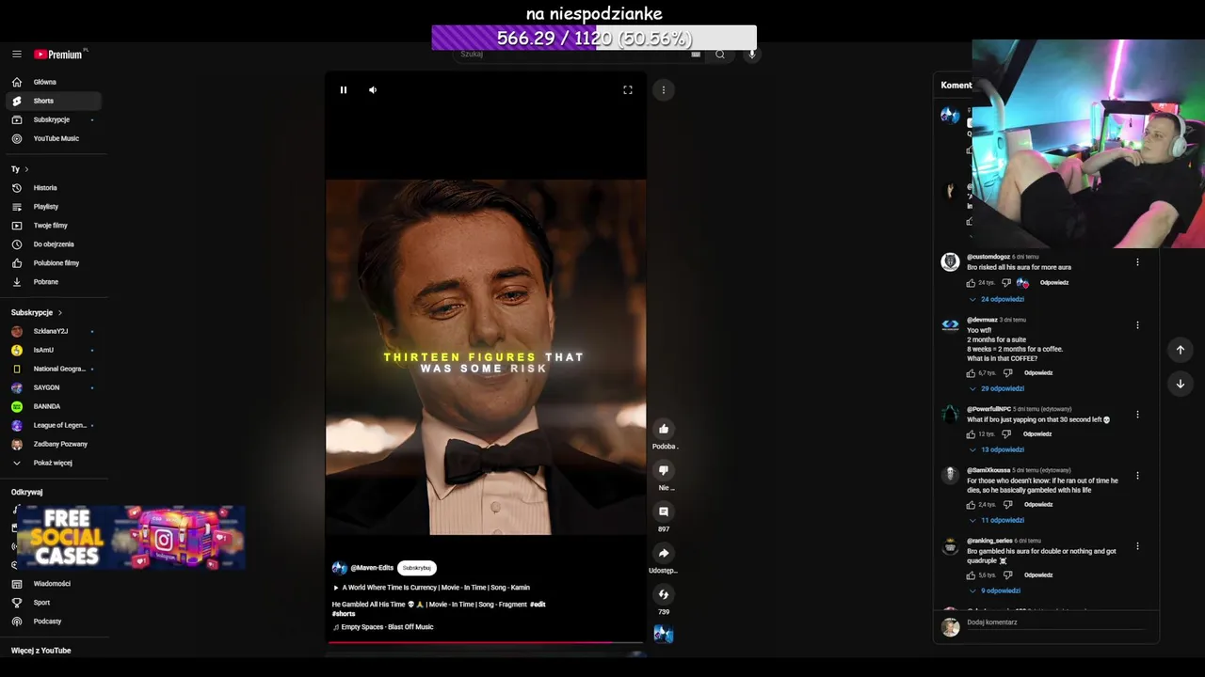Open Wiadomości in Odkrywaj
The height and width of the screenshot is (677, 1205).
[x=54, y=584]
